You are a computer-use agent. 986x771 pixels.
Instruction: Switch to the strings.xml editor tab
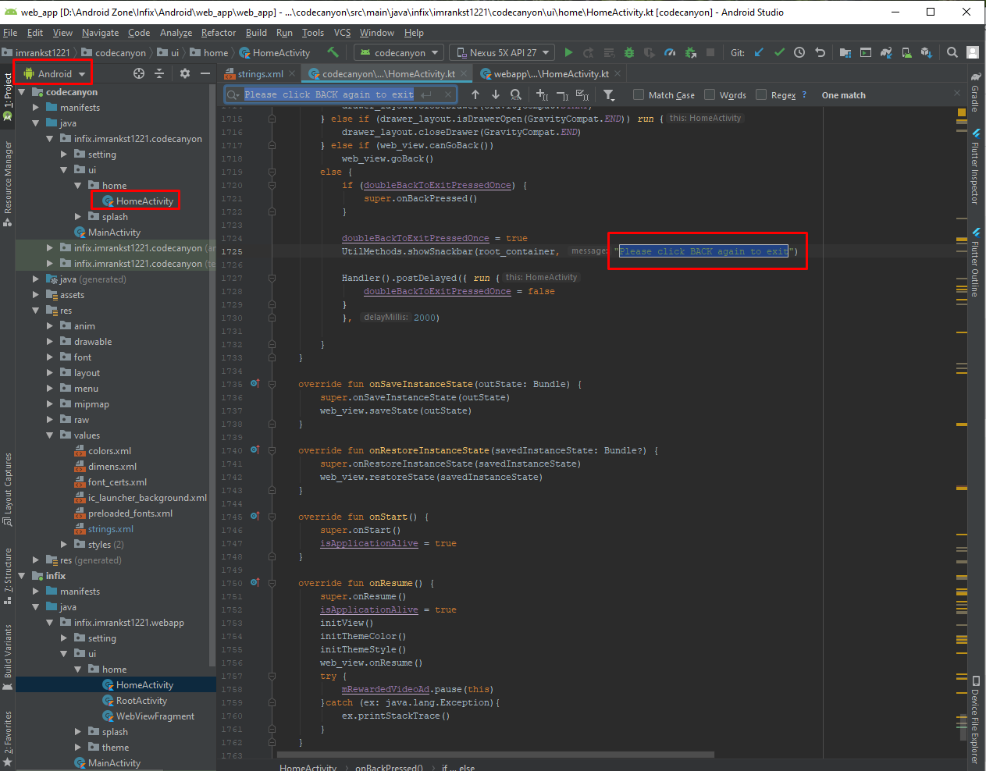tap(260, 74)
